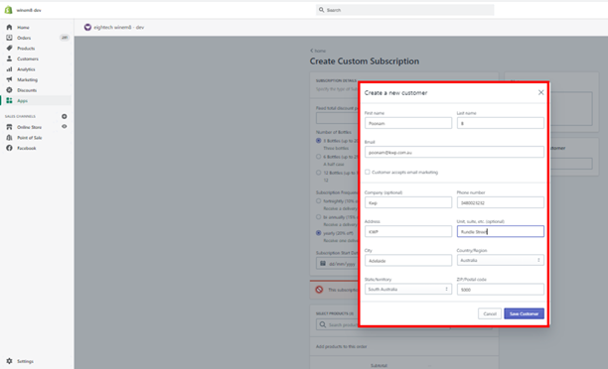Click the Orders count badge
Screen dimensions: 608x369
pyautogui.click(x=65, y=38)
